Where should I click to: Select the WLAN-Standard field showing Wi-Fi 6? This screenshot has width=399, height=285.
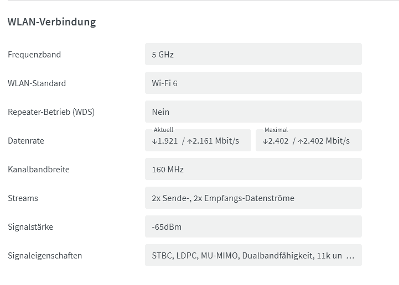[x=253, y=83]
